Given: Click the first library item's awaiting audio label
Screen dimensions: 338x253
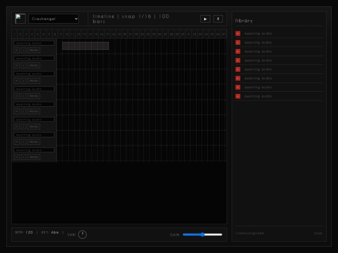Looking at the screenshot, I should pyautogui.click(x=258, y=34).
